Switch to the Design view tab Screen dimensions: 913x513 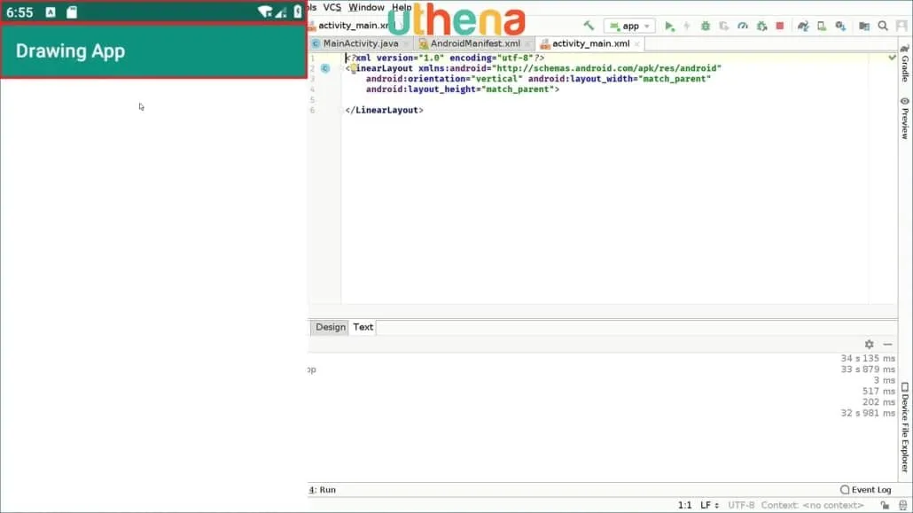coord(330,327)
